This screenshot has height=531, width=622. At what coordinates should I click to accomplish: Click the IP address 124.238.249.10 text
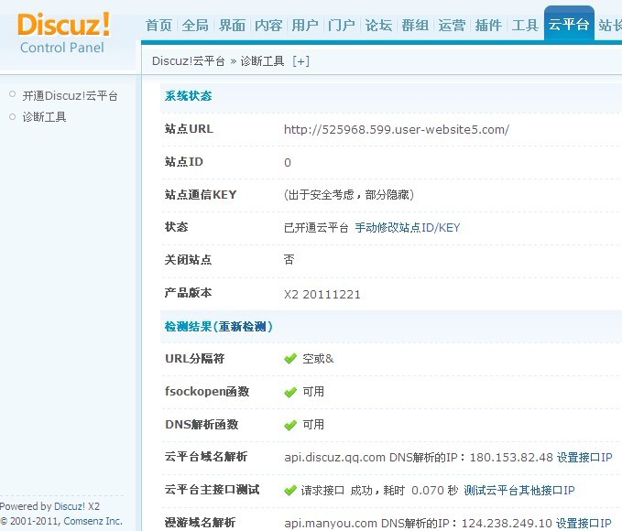tap(507, 523)
